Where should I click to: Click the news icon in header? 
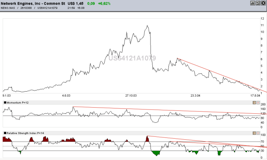click(258, 3)
